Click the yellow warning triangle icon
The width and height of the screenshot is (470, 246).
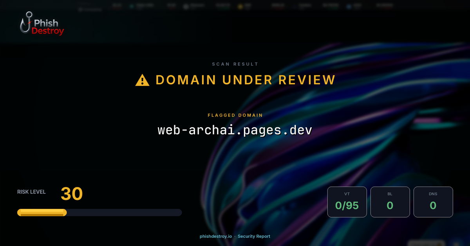click(x=142, y=79)
